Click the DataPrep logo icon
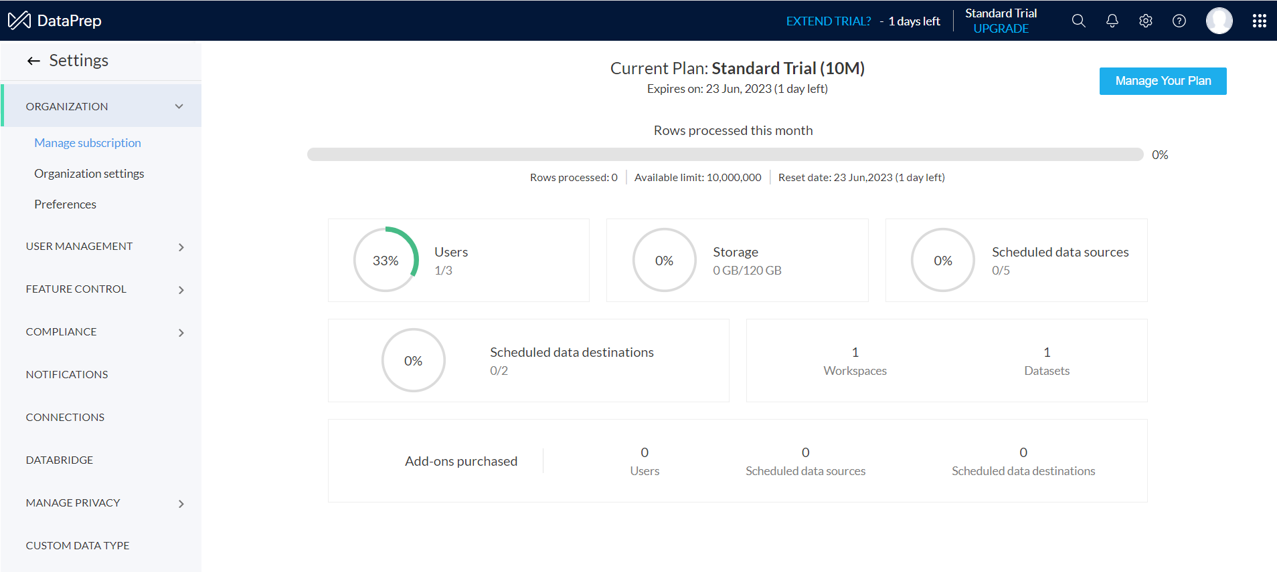This screenshot has height=572, width=1277. (x=19, y=21)
